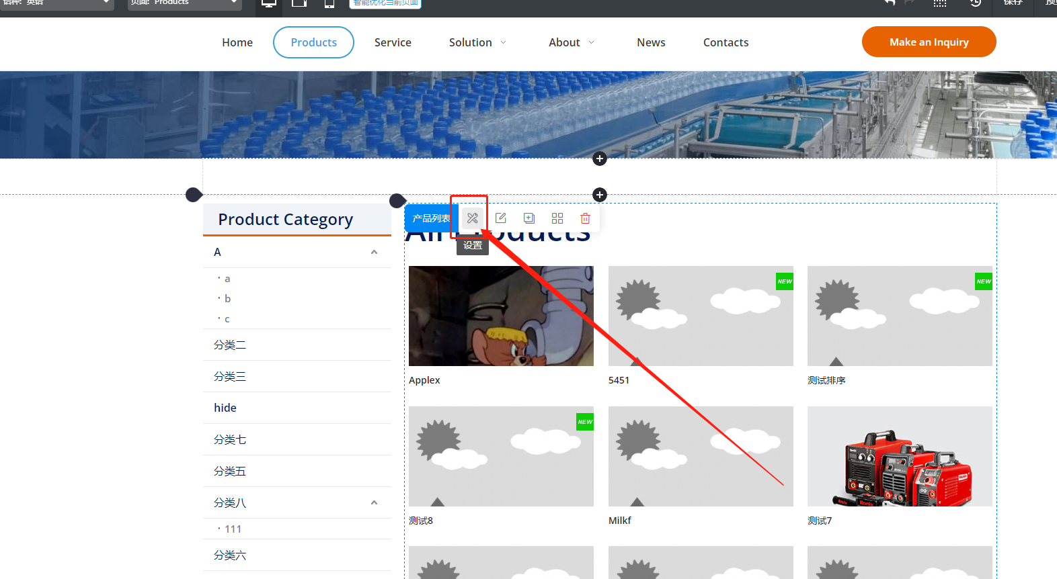Viewport: 1057px width, 579px height.
Task: Go to the News menu item
Action: pyautogui.click(x=651, y=42)
